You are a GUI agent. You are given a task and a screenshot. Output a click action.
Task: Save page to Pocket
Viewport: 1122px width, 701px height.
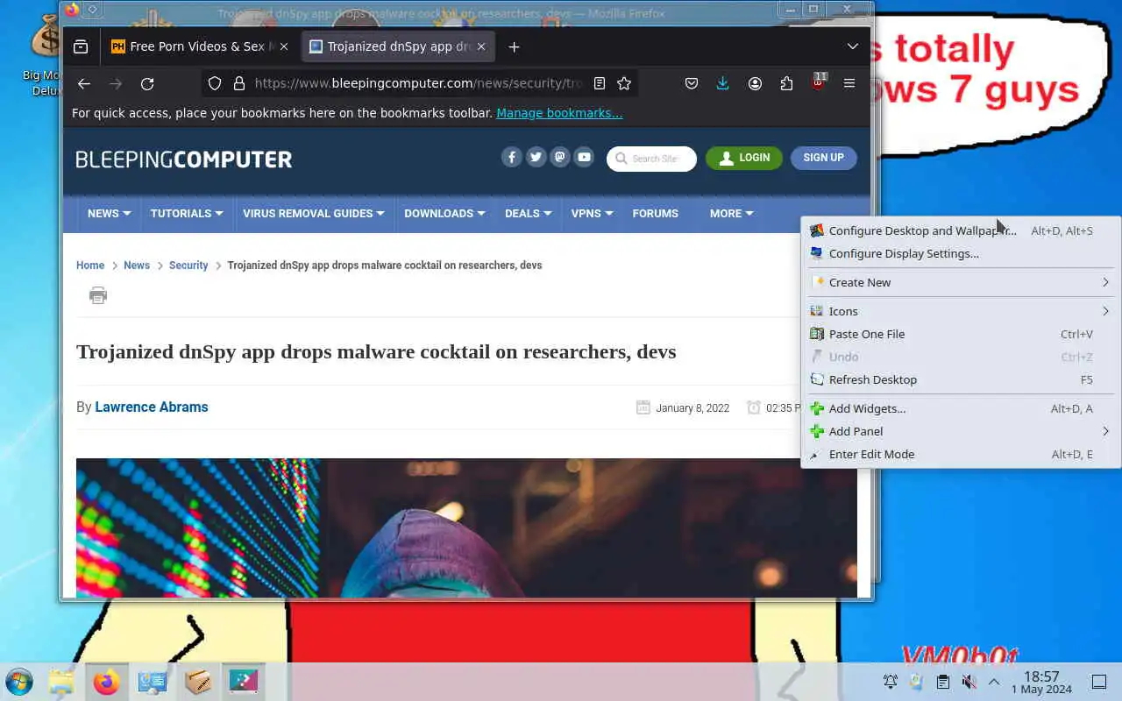coord(692,83)
